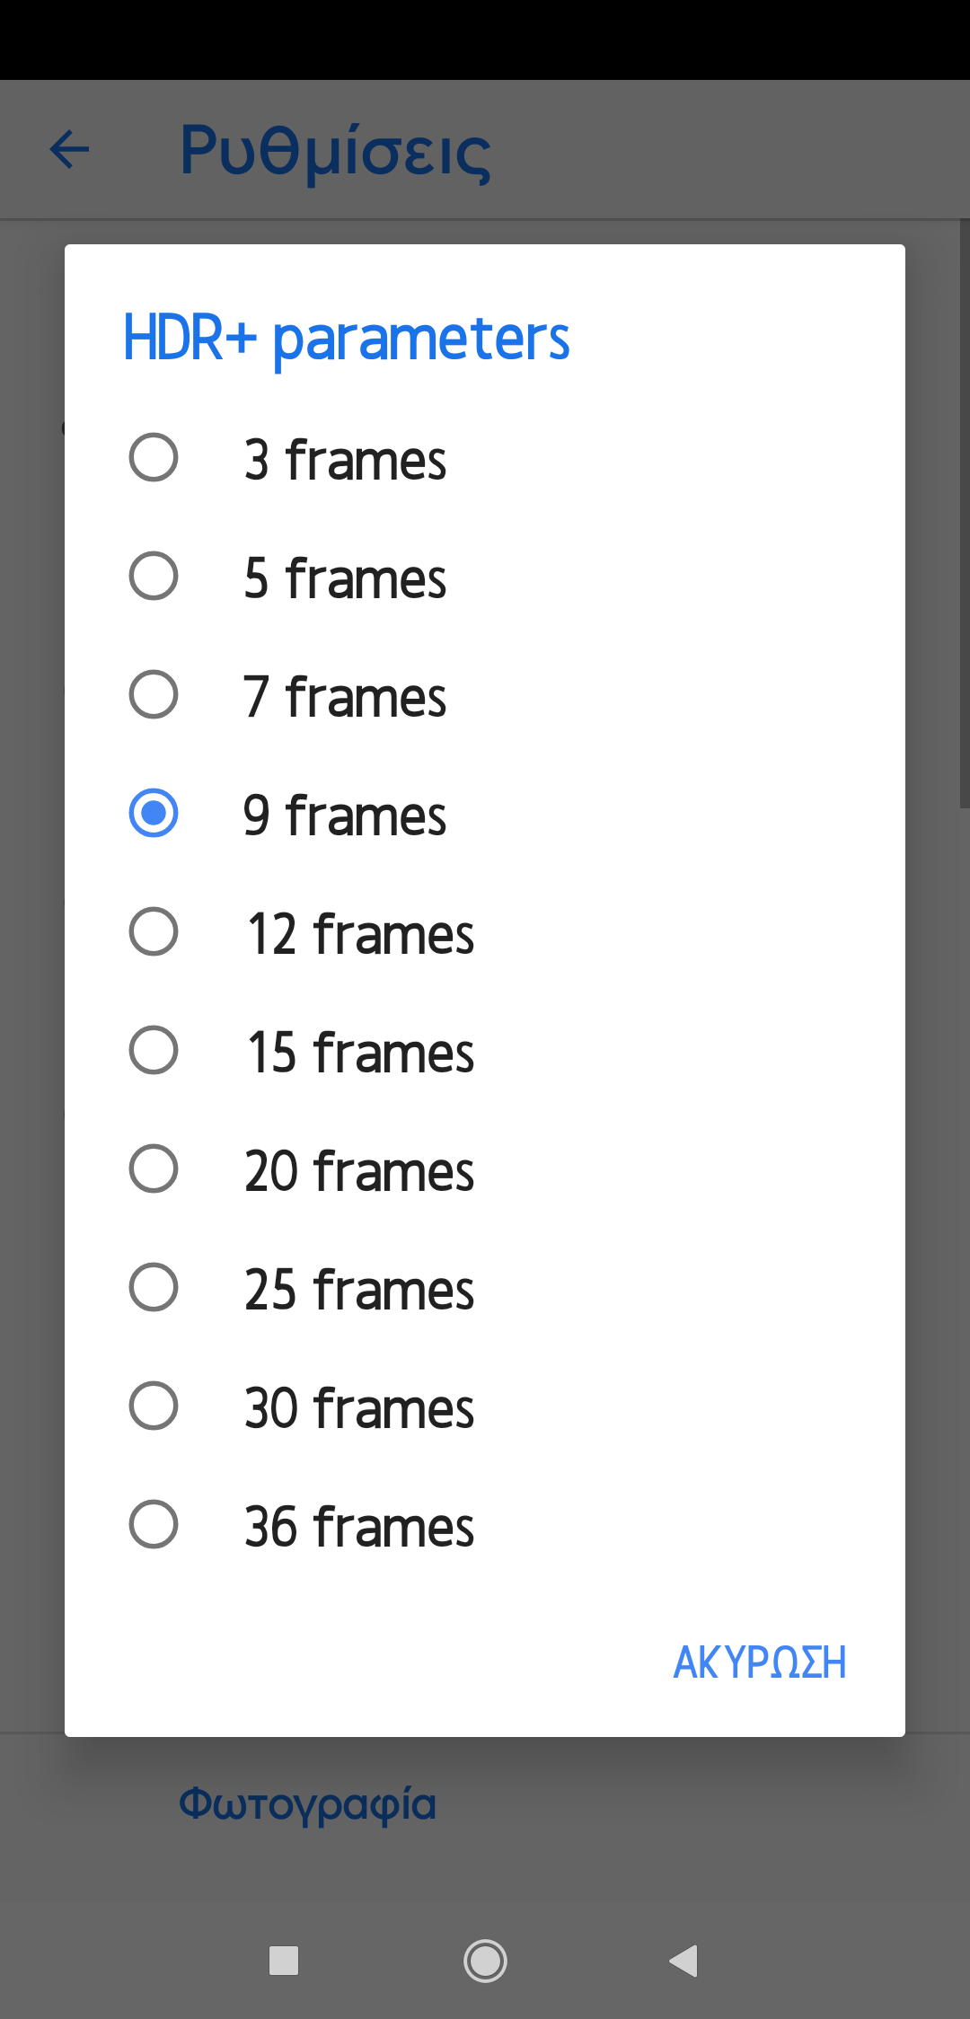Select the 7 frames radio button

[x=154, y=695]
